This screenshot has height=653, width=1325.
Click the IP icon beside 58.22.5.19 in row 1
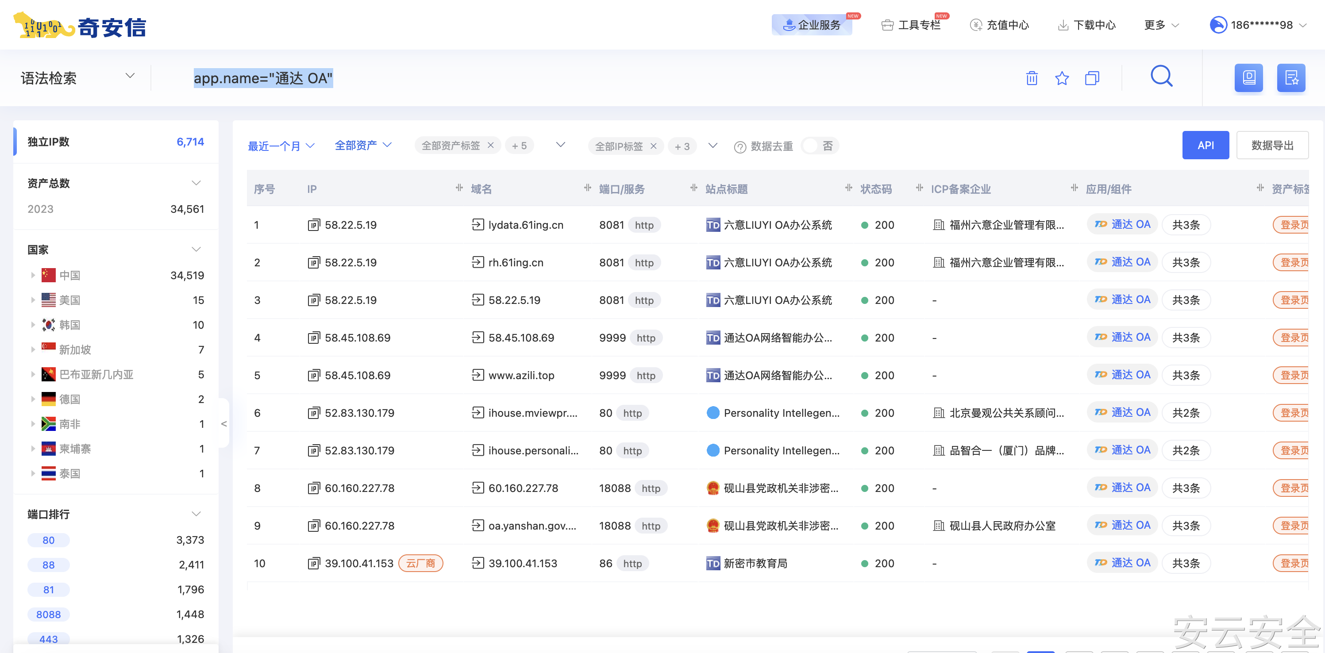point(314,225)
